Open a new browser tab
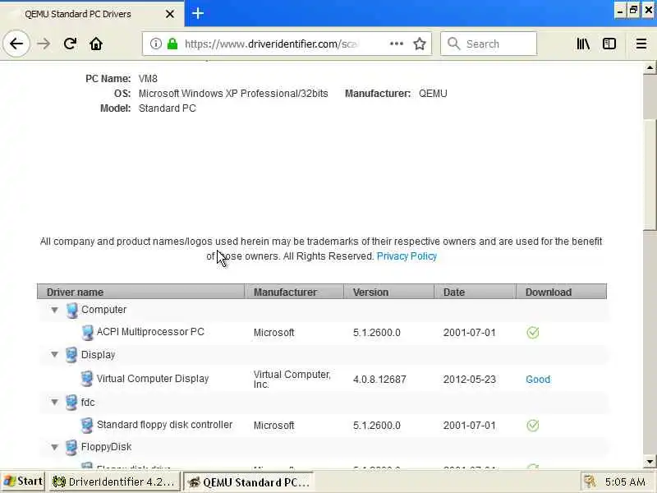The height and width of the screenshot is (493, 657). click(198, 13)
